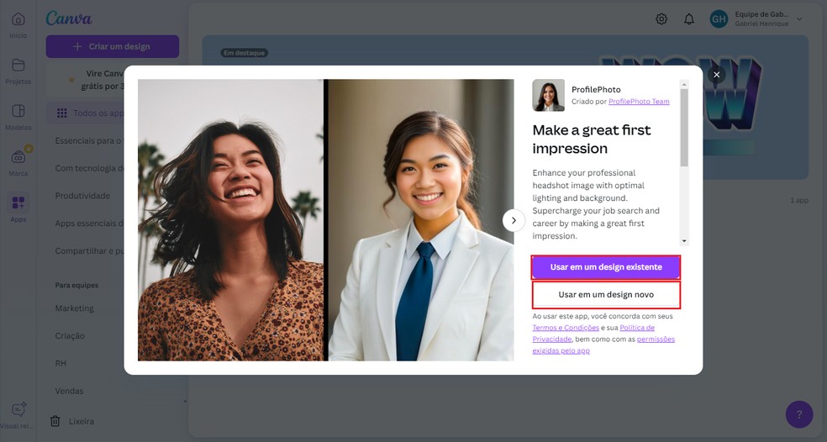Close the ProfilePhoto dialog
The width and height of the screenshot is (827, 442).
[716, 75]
